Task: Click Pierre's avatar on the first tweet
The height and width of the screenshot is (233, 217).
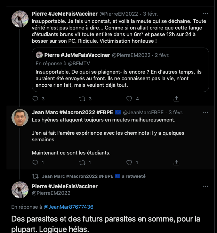Action: (20, 19)
